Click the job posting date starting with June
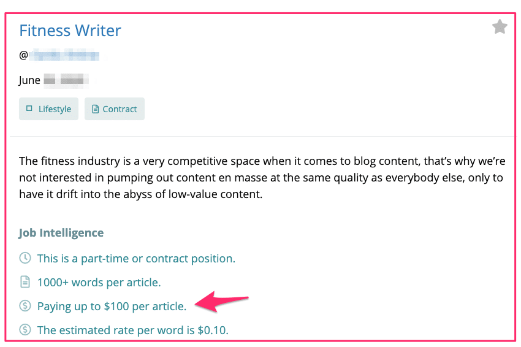Viewport: 521px width, 347px height. (x=53, y=80)
